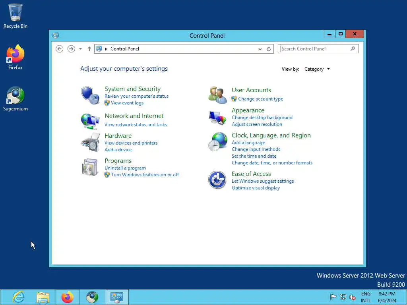Refresh the Control Panel address bar

click(x=269, y=49)
